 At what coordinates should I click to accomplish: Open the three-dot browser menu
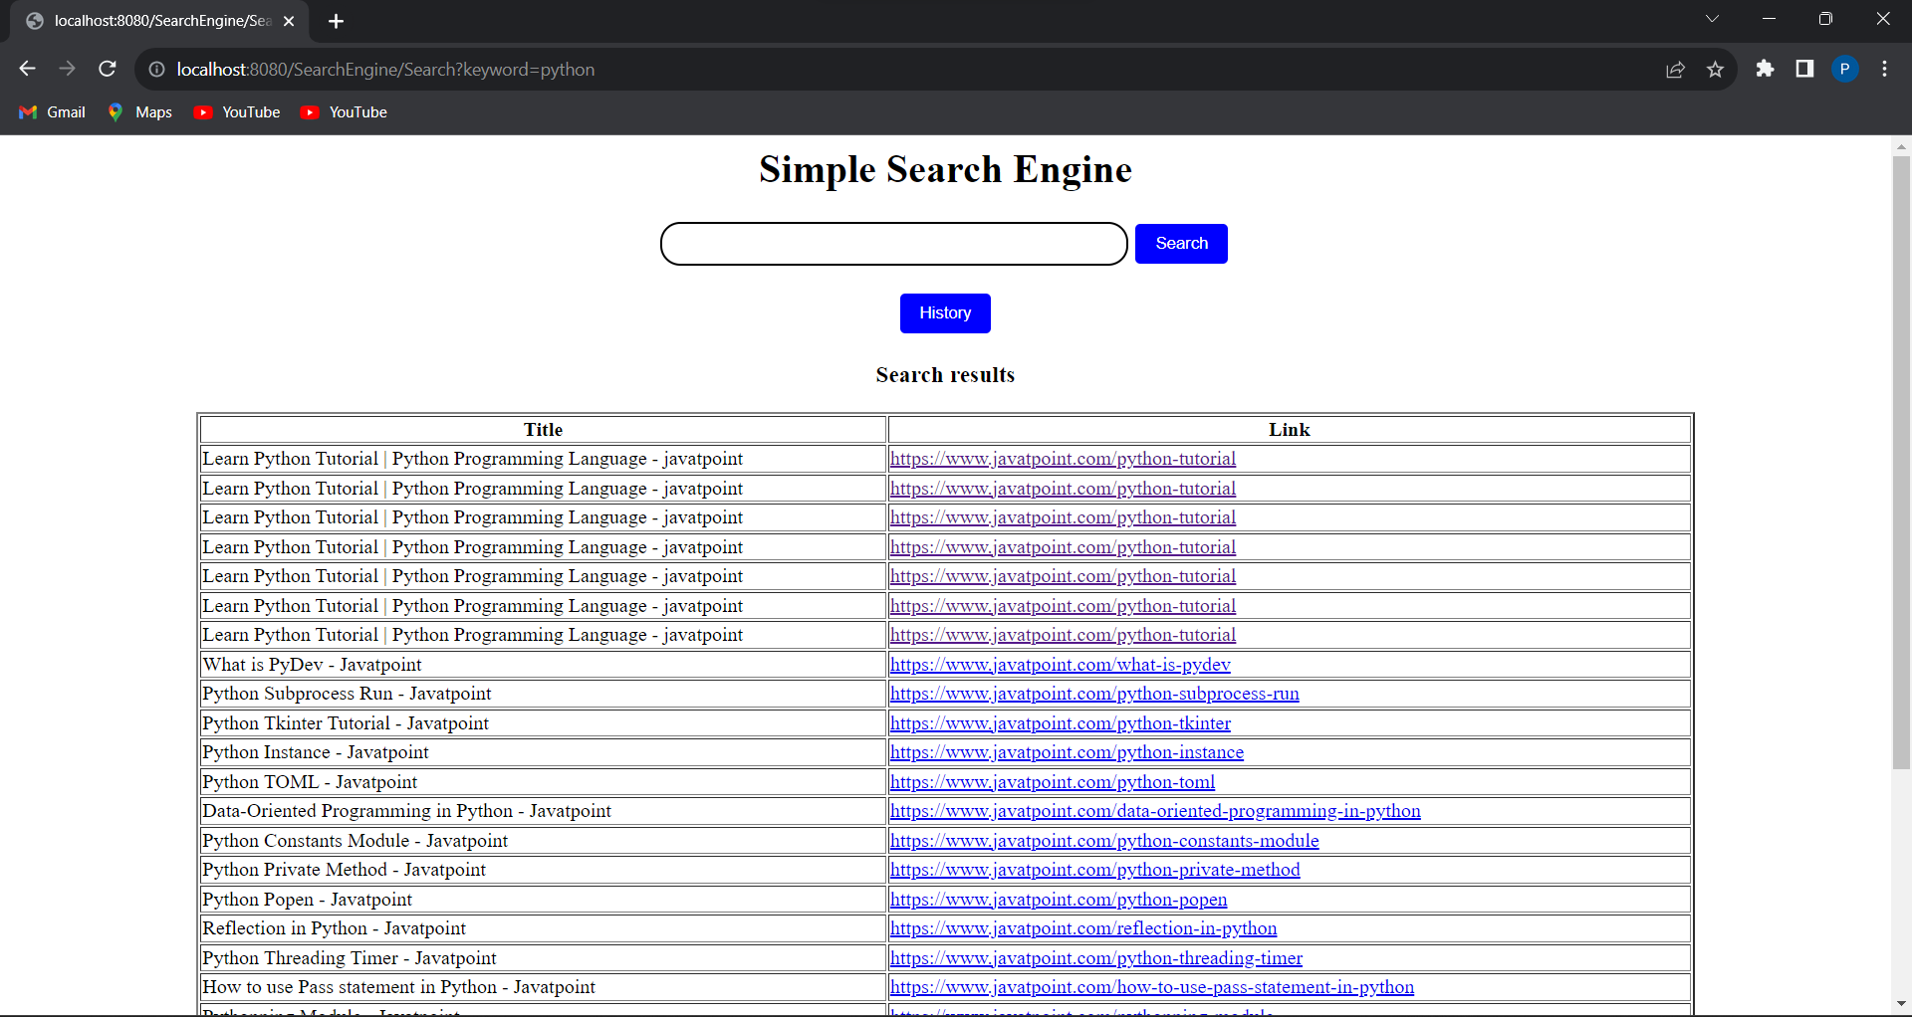click(1884, 70)
